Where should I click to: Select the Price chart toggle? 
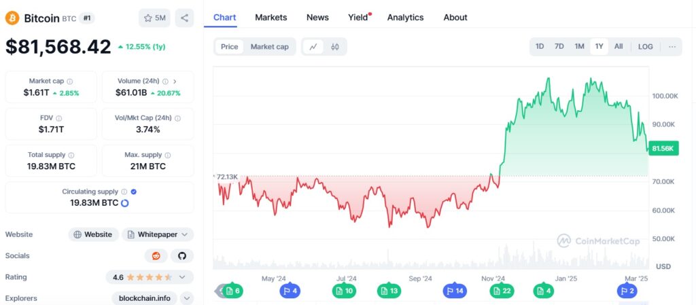[x=229, y=47]
